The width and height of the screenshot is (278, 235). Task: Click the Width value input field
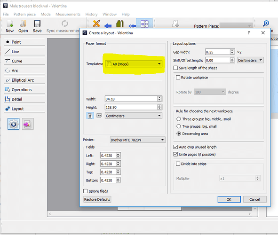coord(131,99)
